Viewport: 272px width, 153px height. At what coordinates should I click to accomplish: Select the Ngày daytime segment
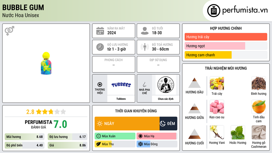pos(127,124)
